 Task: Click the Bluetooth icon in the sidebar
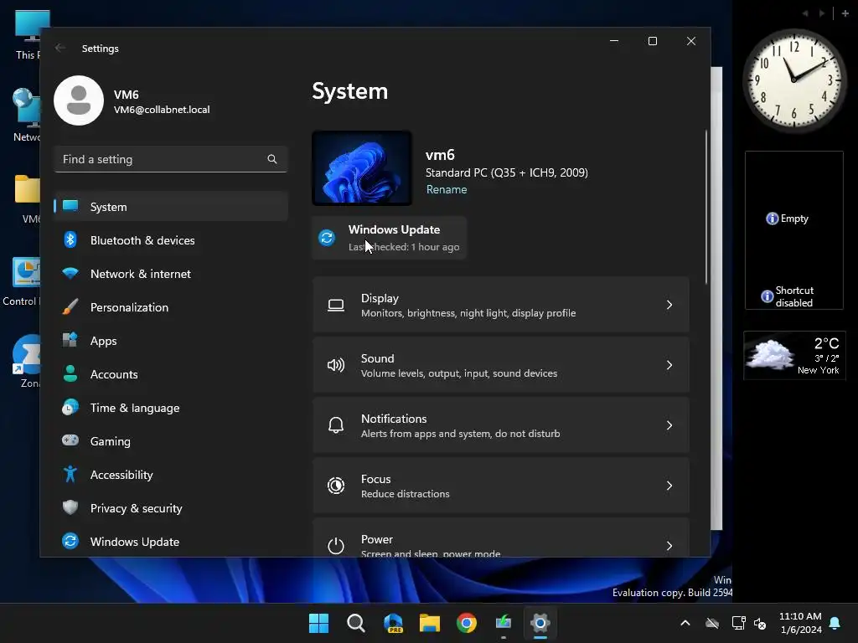(x=70, y=239)
